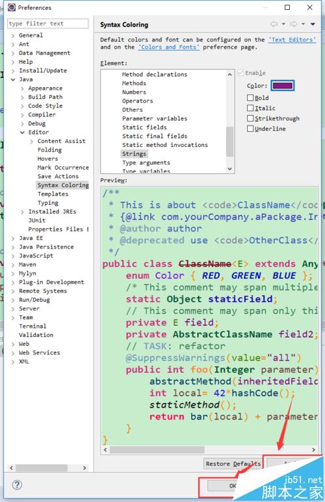
Task: Check the Italic checkbox
Action: click(250, 108)
